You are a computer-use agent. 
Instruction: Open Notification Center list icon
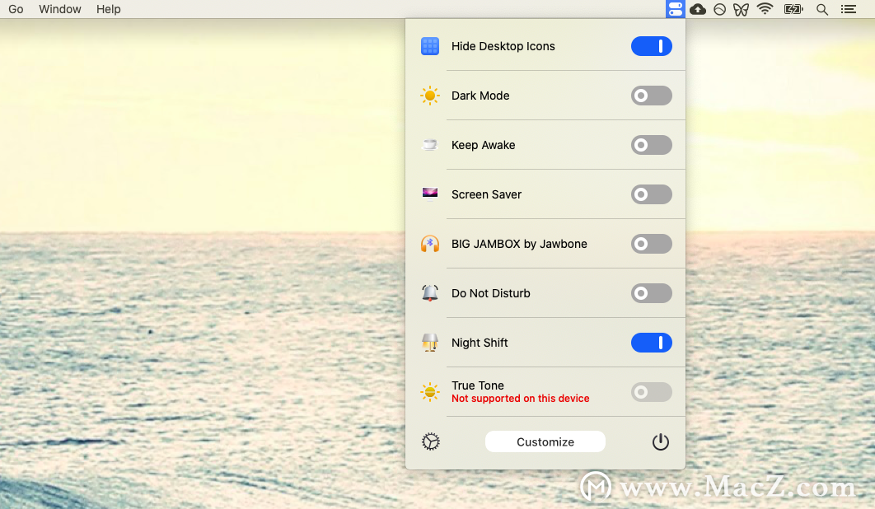(x=848, y=9)
